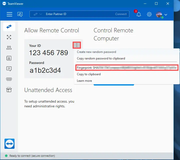The image size is (180, 160).
Task: Open the Augmented Reality sidebar icon
Action: click(9, 79)
